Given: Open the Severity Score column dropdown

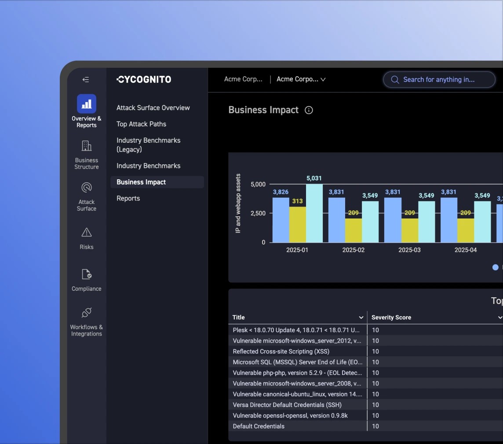Looking at the screenshot, I should click(499, 318).
